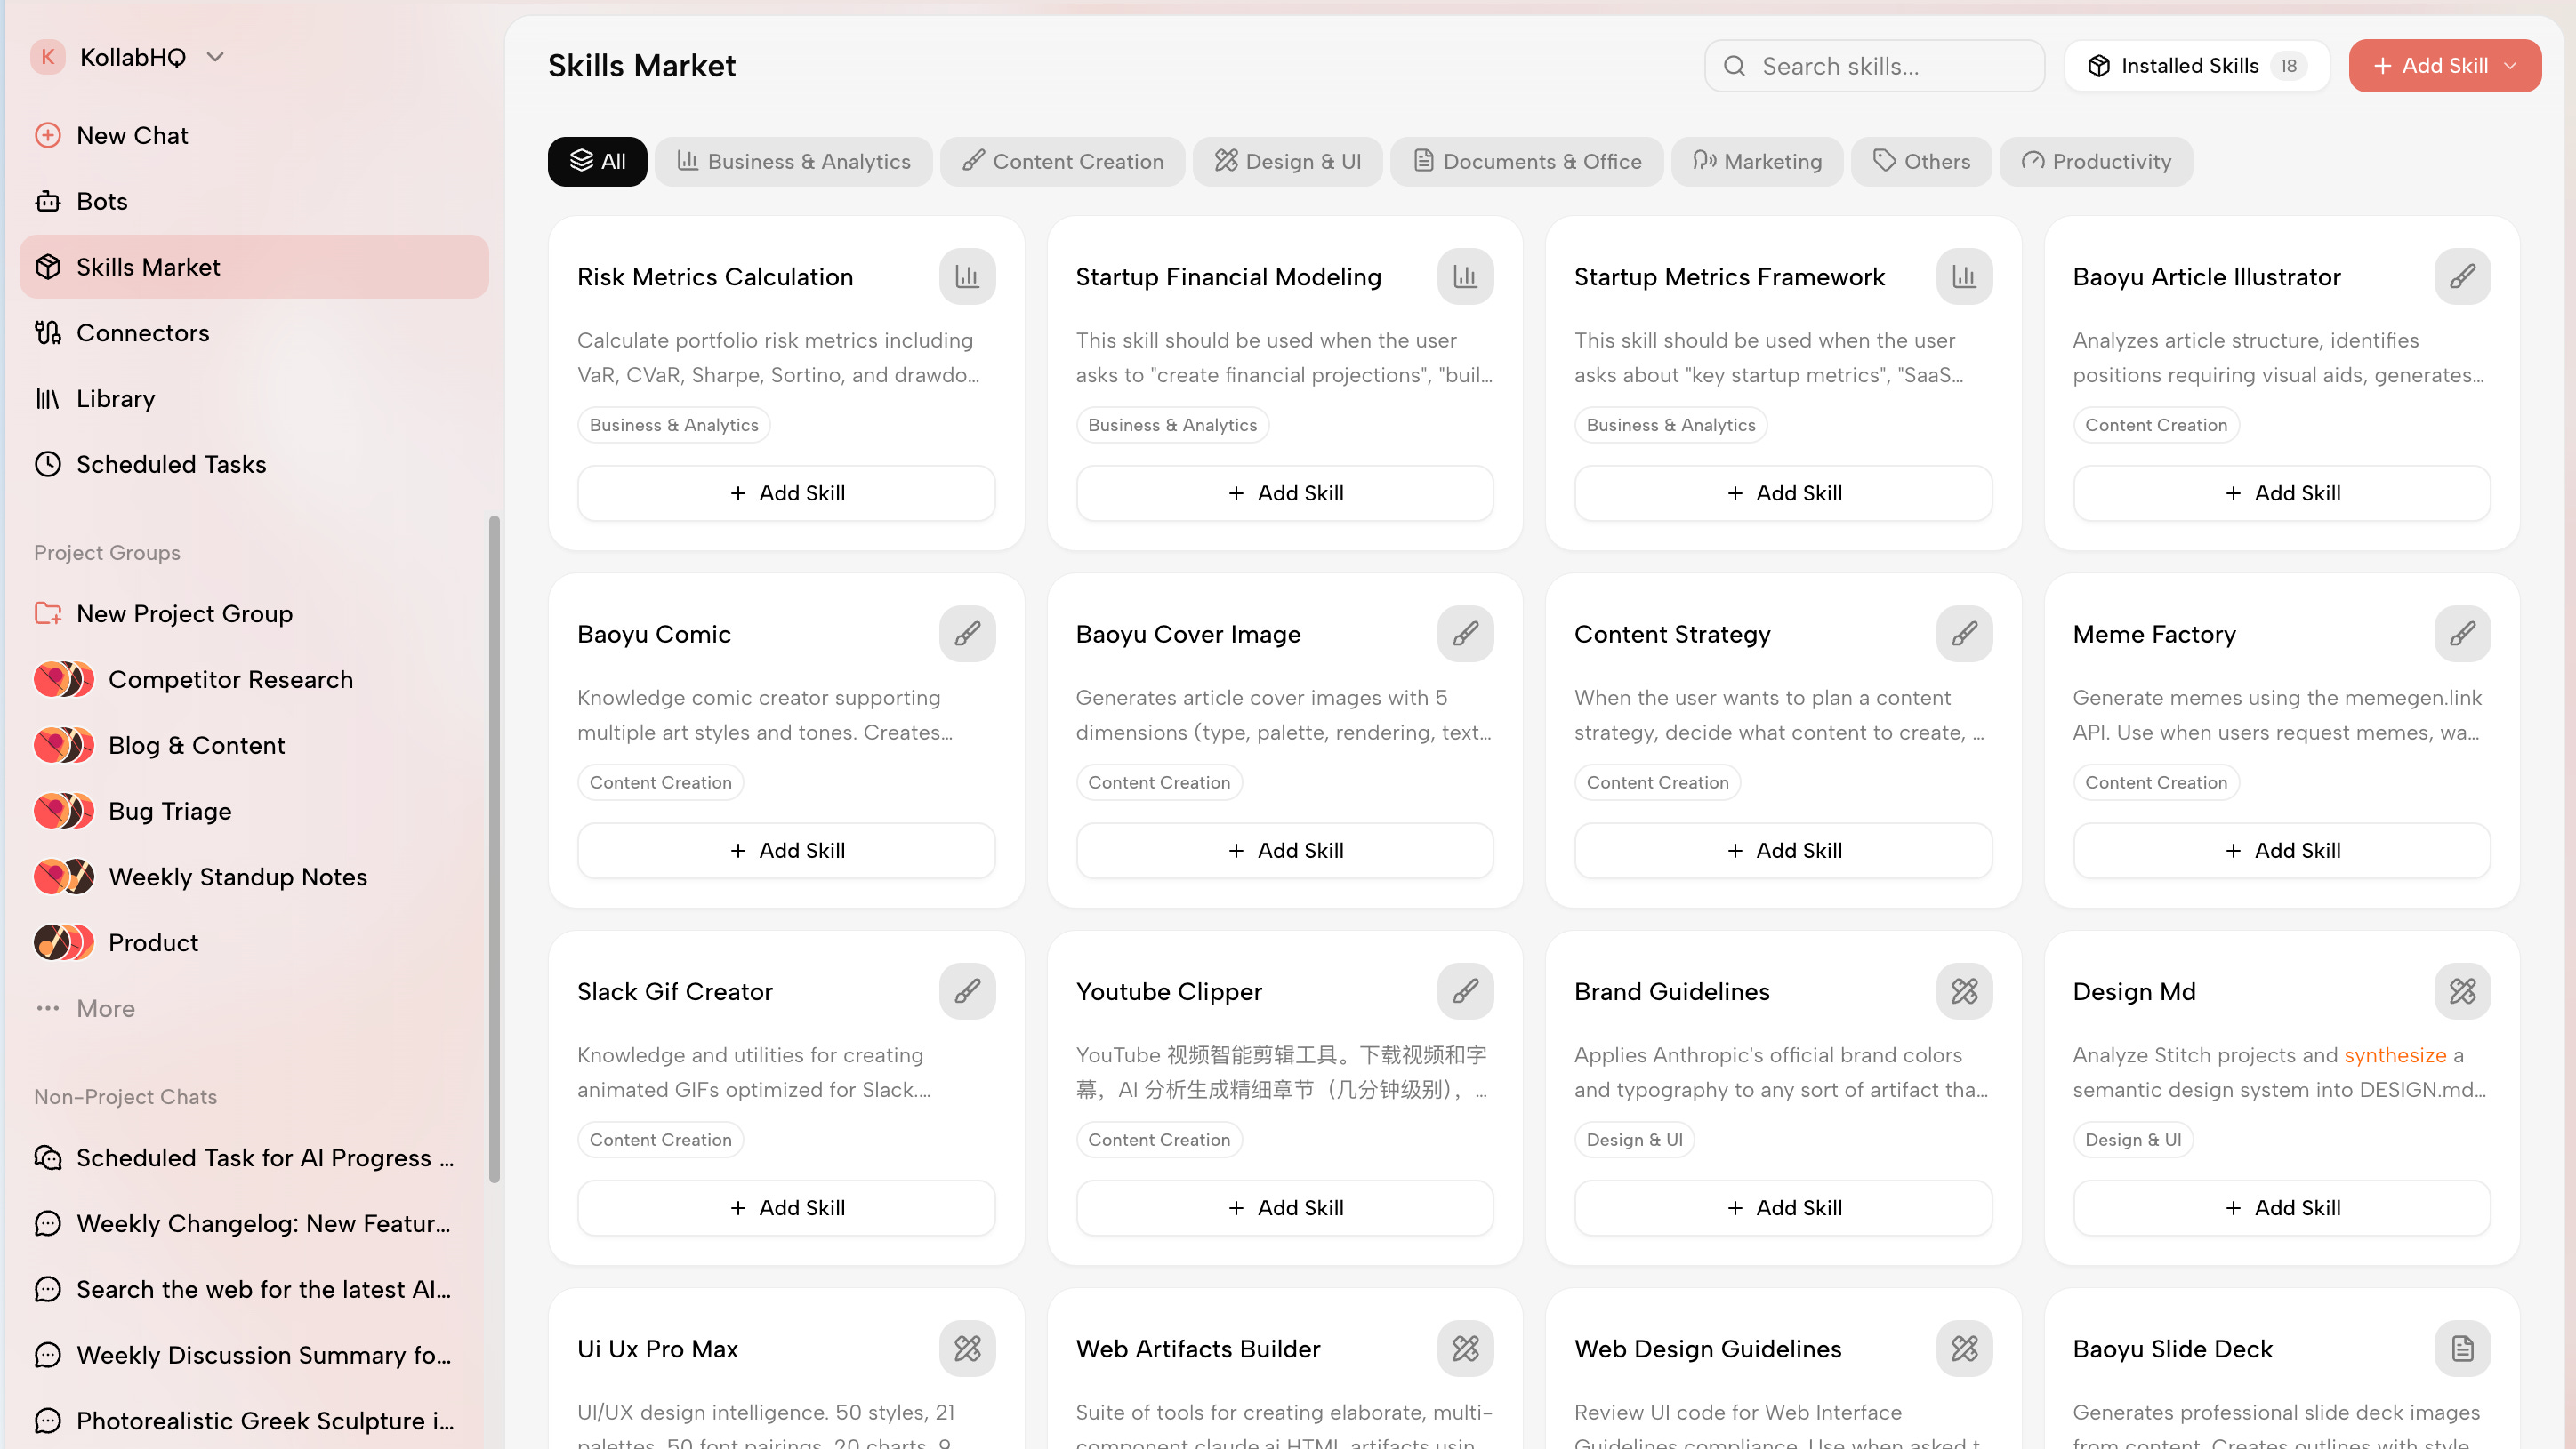Click design icon on Brand Guidelines card
This screenshot has width=2576, height=1449.
(1963, 991)
